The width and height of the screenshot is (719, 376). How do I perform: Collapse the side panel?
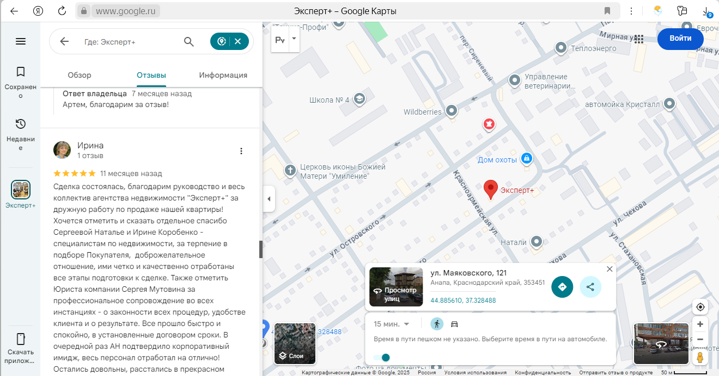click(269, 199)
